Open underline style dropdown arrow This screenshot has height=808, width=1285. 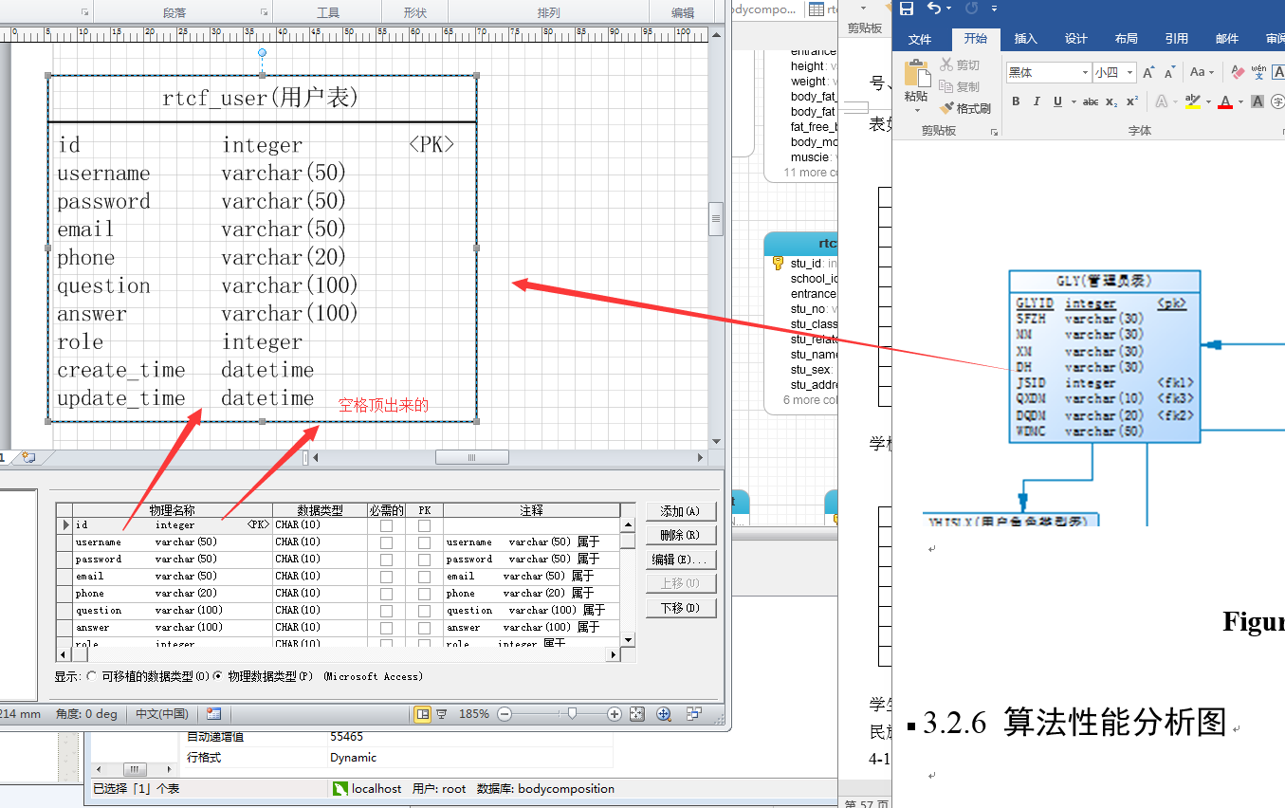(1073, 101)
